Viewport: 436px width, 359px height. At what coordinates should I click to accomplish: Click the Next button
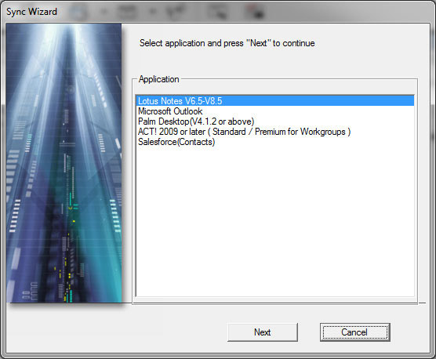point(263,332)
